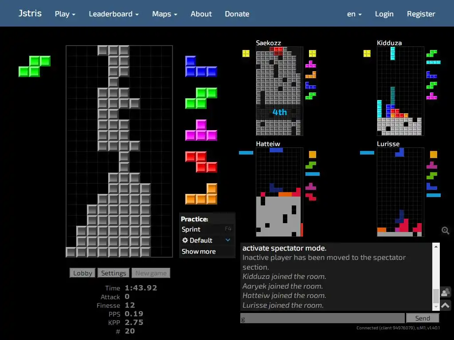Click the orange L piece in next queue
454x340 pixels.
(201, 194)
